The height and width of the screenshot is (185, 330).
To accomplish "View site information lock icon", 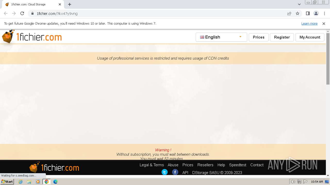I will click(x=32, y=13).
